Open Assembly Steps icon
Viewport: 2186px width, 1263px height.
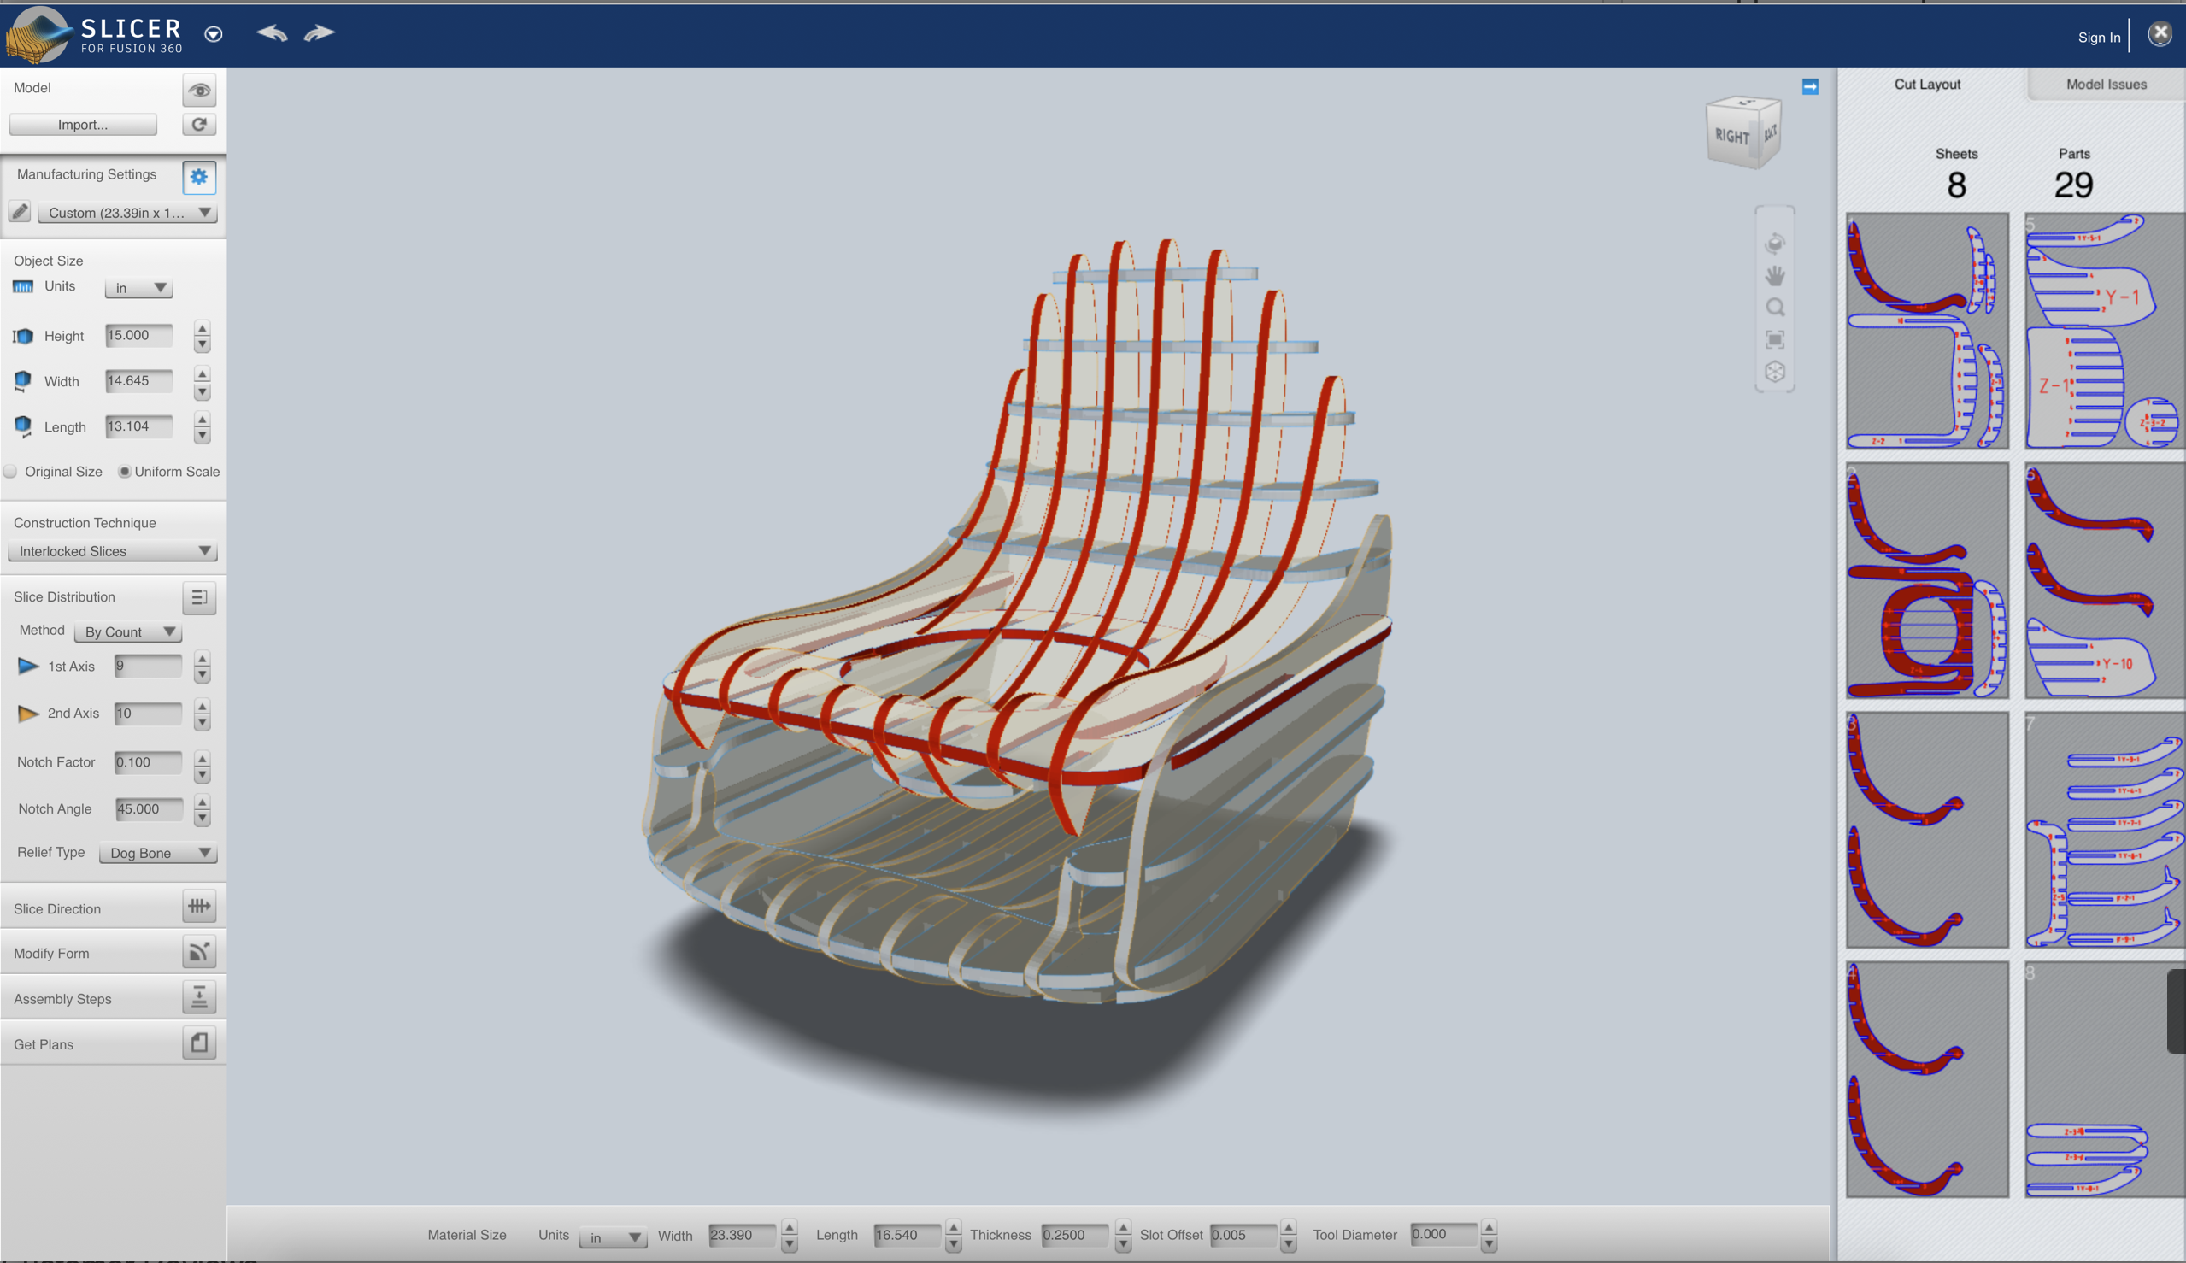pyautogui.click(x=198, y=997)
